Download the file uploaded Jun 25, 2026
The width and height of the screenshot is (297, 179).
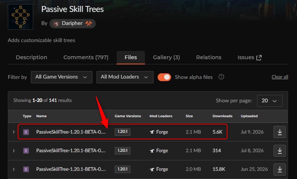(279, 169)
